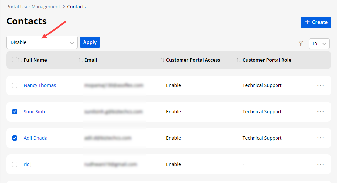Toggle the select-all header checkbox
The image size is (337, 183).
point(14,60)
